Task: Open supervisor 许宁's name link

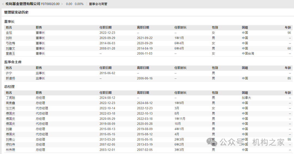Action: pyautogui.click(x=9, y=73)
